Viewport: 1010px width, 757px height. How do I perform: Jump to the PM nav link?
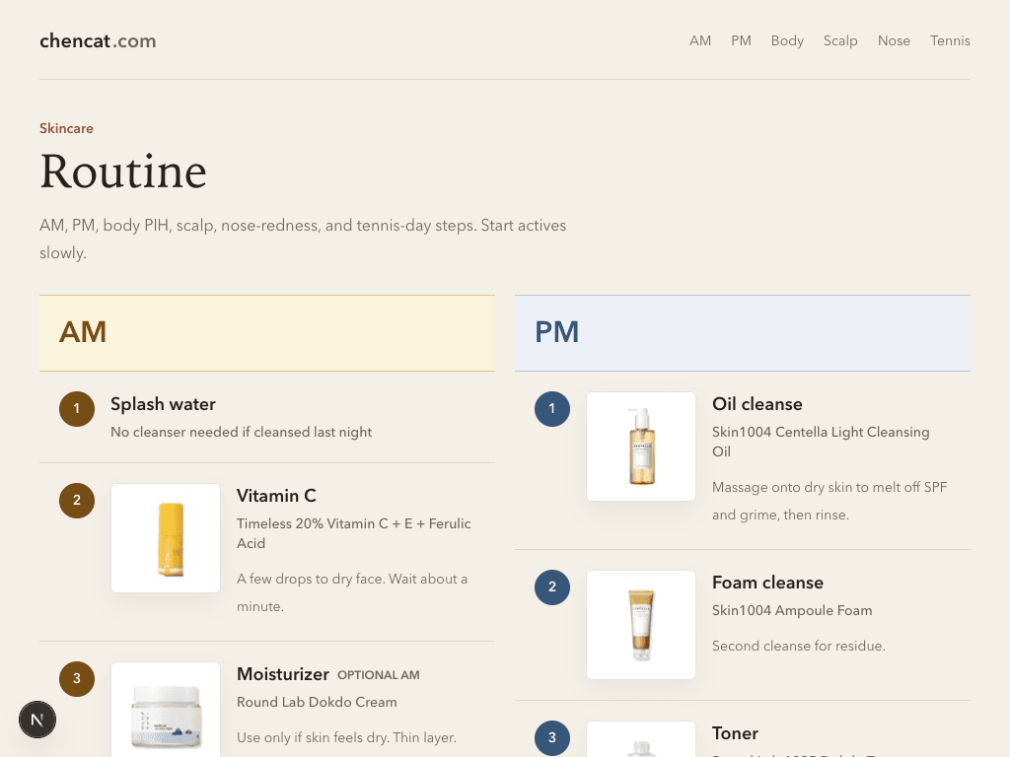click(x=741, y=40)
